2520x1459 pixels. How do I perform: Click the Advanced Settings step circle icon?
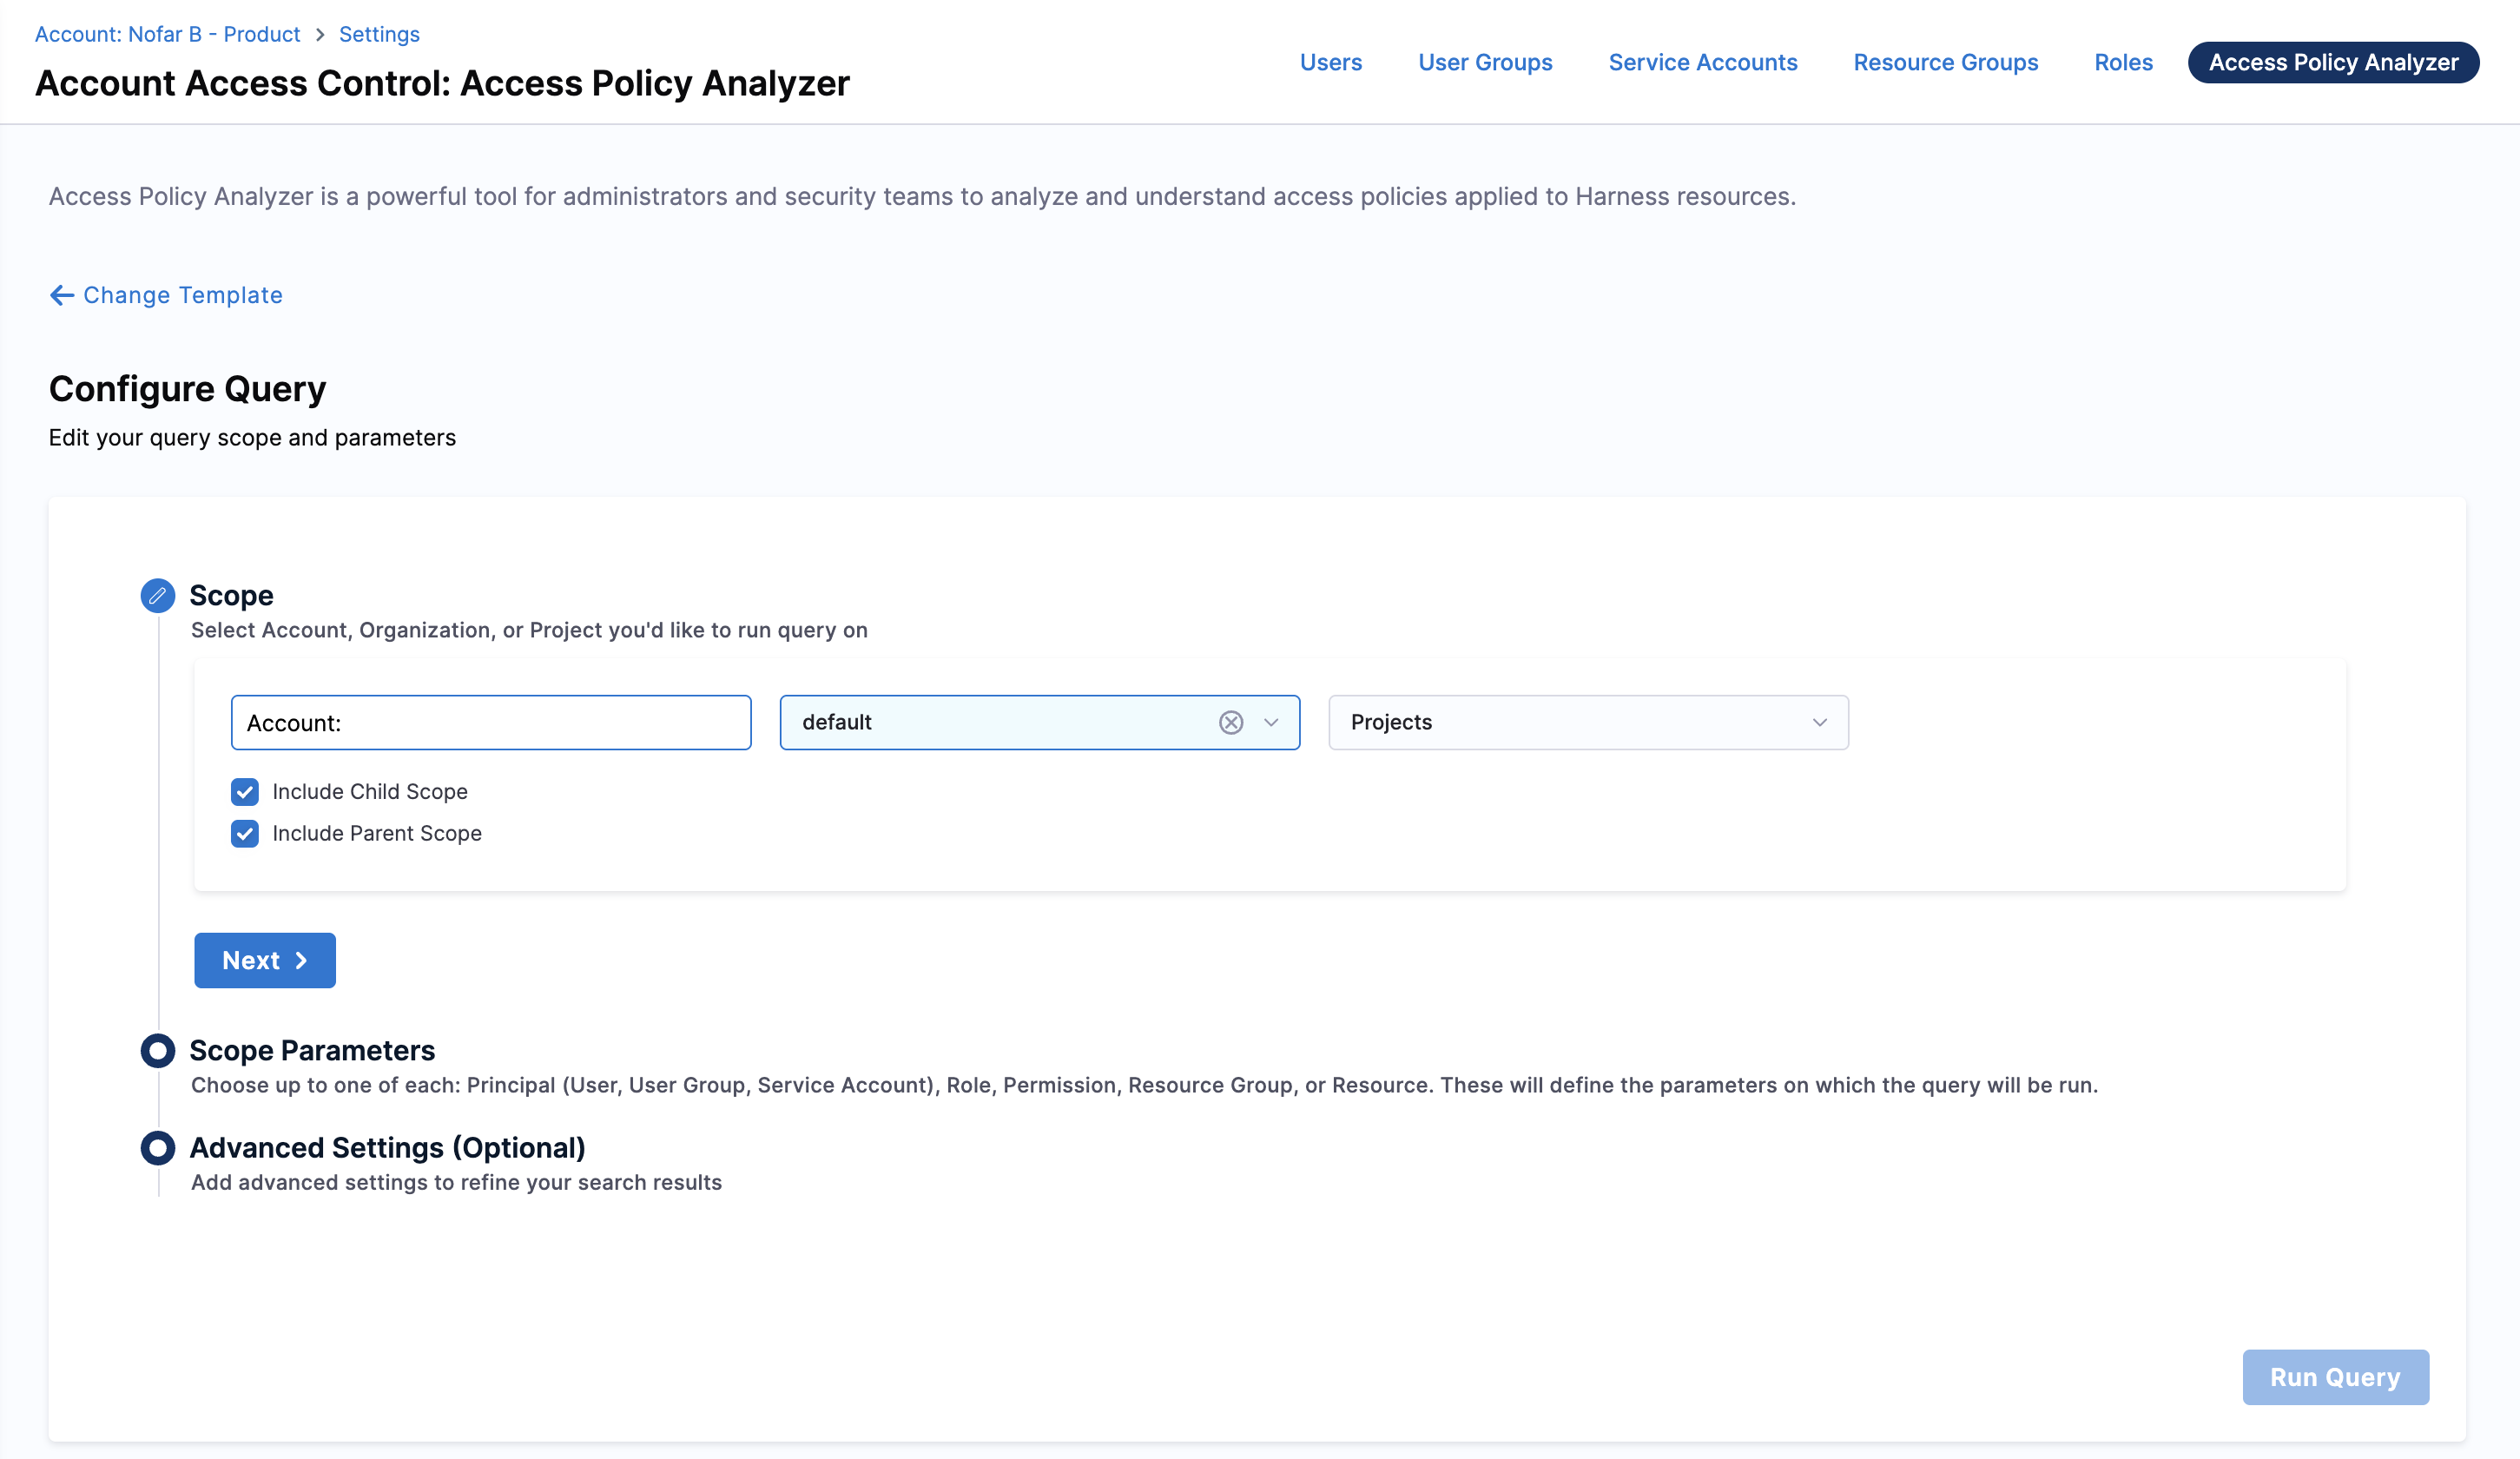pyautogui.click(x=157, y=1147)
